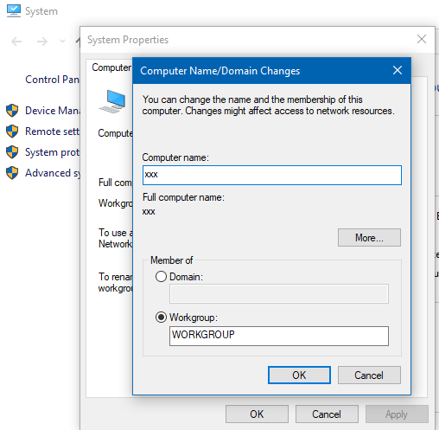The image size is (439, 430).
Task: Close the Computer Name/Domain Changes dialog
Action: [398, 70]
